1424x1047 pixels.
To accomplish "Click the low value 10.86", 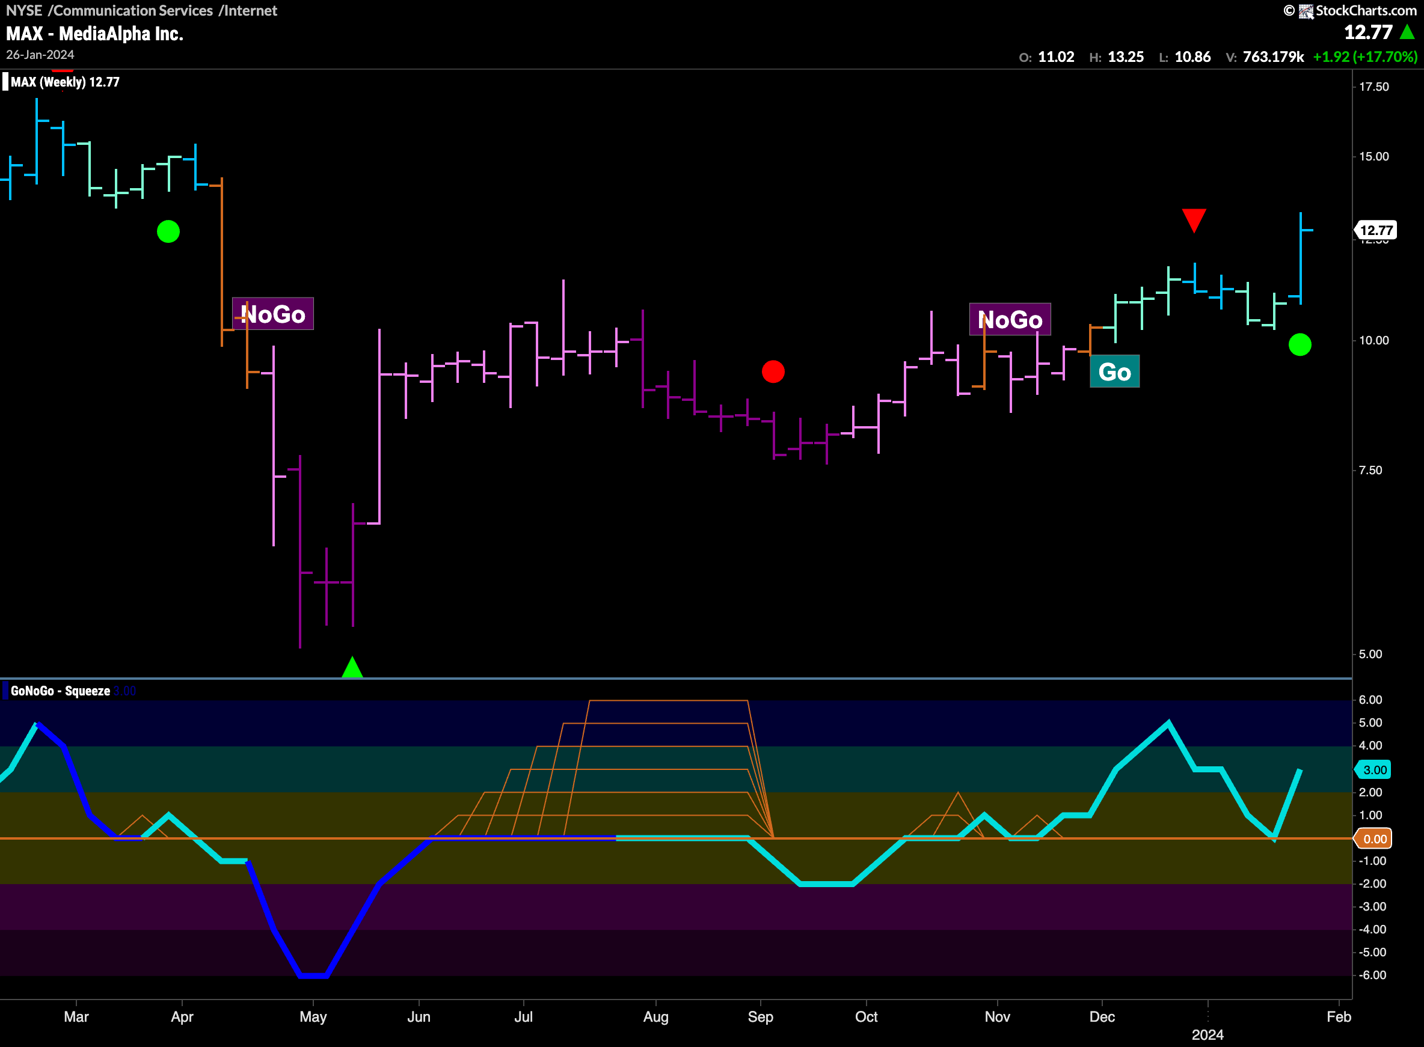I will point(1192,57).
